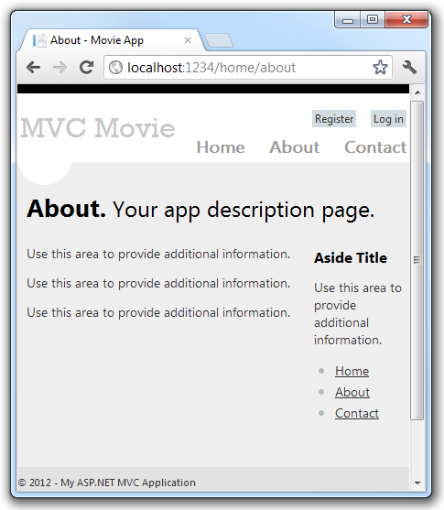This screenshot has height=510, width=444.
Task: Minimize the browser window
Action: click(x=347, y=20)
